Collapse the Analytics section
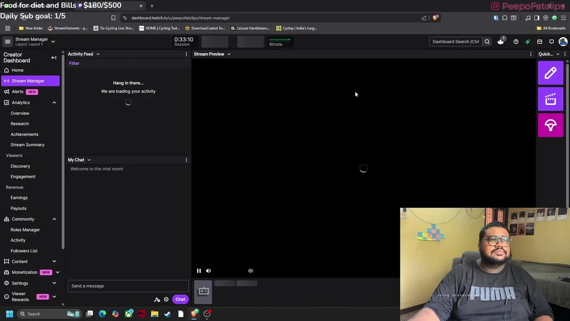 54,103
